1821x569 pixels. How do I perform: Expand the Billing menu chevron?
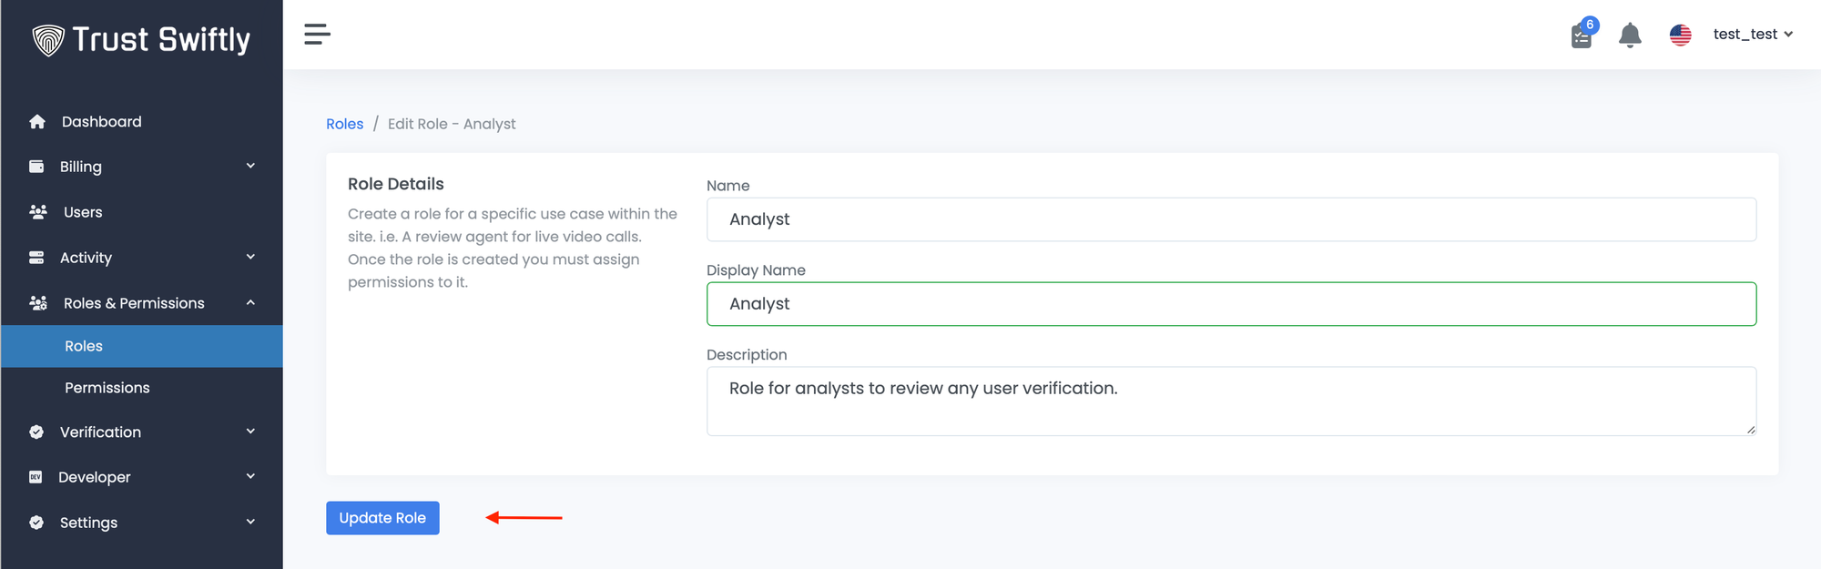pyautogui.click(x=250, y=166)
